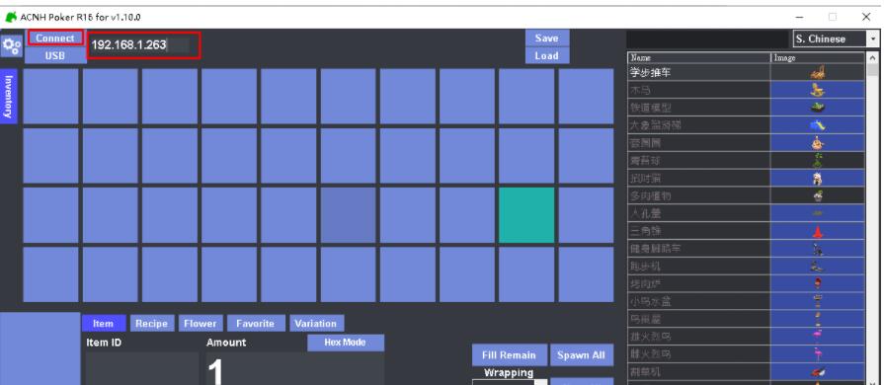Open the Favorite tab

[256, 324]
